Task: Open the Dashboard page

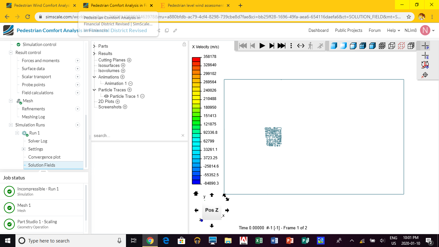Action: [318, 30]
